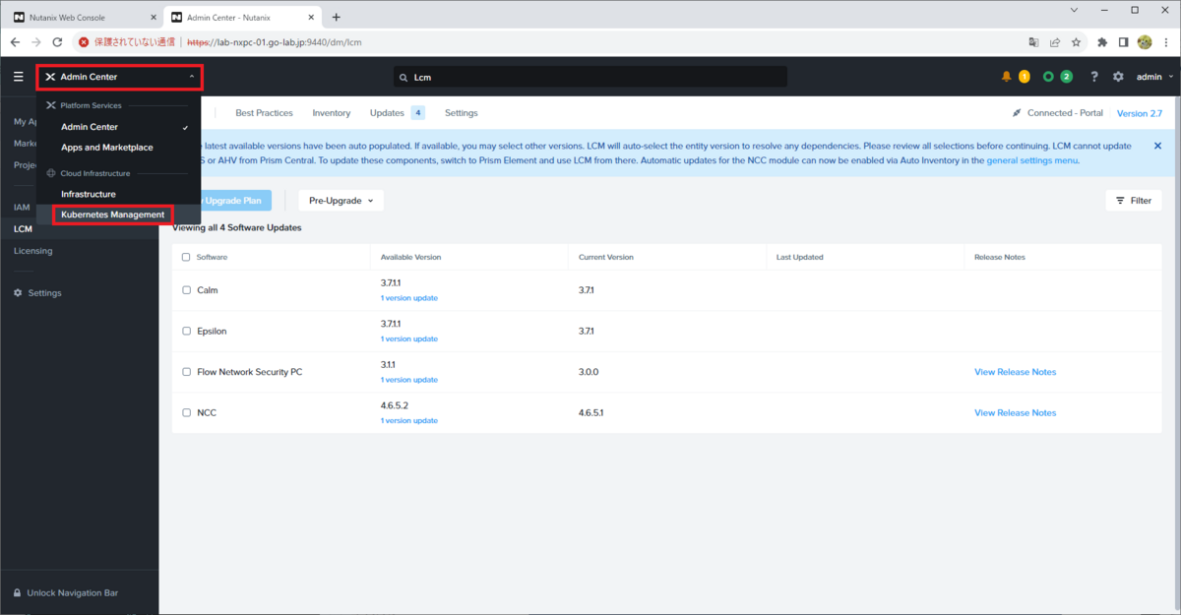Check the NCC update checkbox
The image size is (1181, 615).
coord(186,412)
